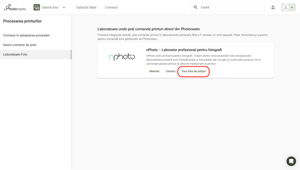The width and height of the screenshot is (300, 170).
Task: Click the Photonesto logo
Action: pos(15,7)
